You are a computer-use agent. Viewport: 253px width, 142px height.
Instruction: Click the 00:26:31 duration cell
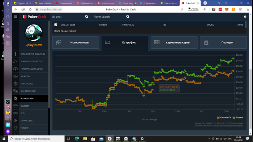211,25
